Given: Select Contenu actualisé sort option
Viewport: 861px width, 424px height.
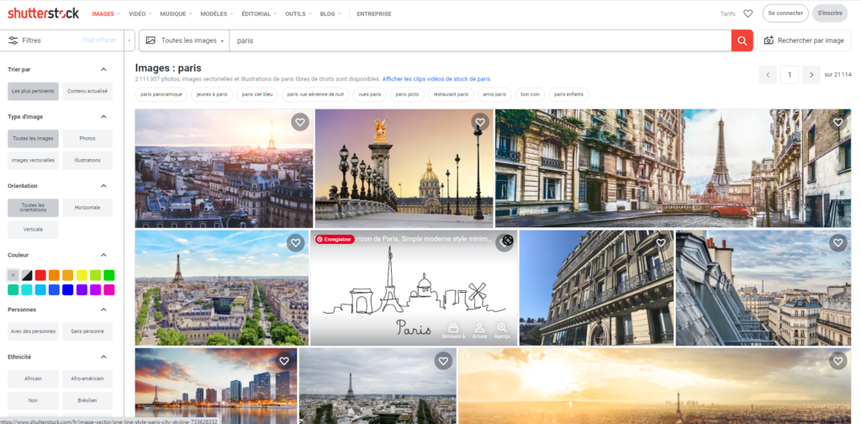Looking at the screenshot, I should 87,91.
